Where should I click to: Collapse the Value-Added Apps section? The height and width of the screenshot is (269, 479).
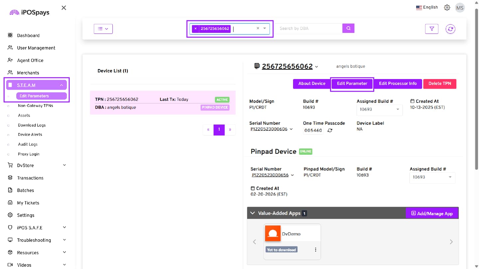tap(252, 213)
